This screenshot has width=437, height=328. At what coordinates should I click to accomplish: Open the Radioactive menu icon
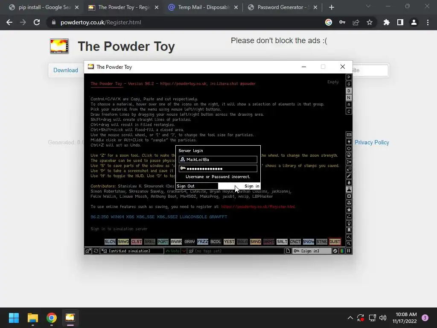pos(349,203)
